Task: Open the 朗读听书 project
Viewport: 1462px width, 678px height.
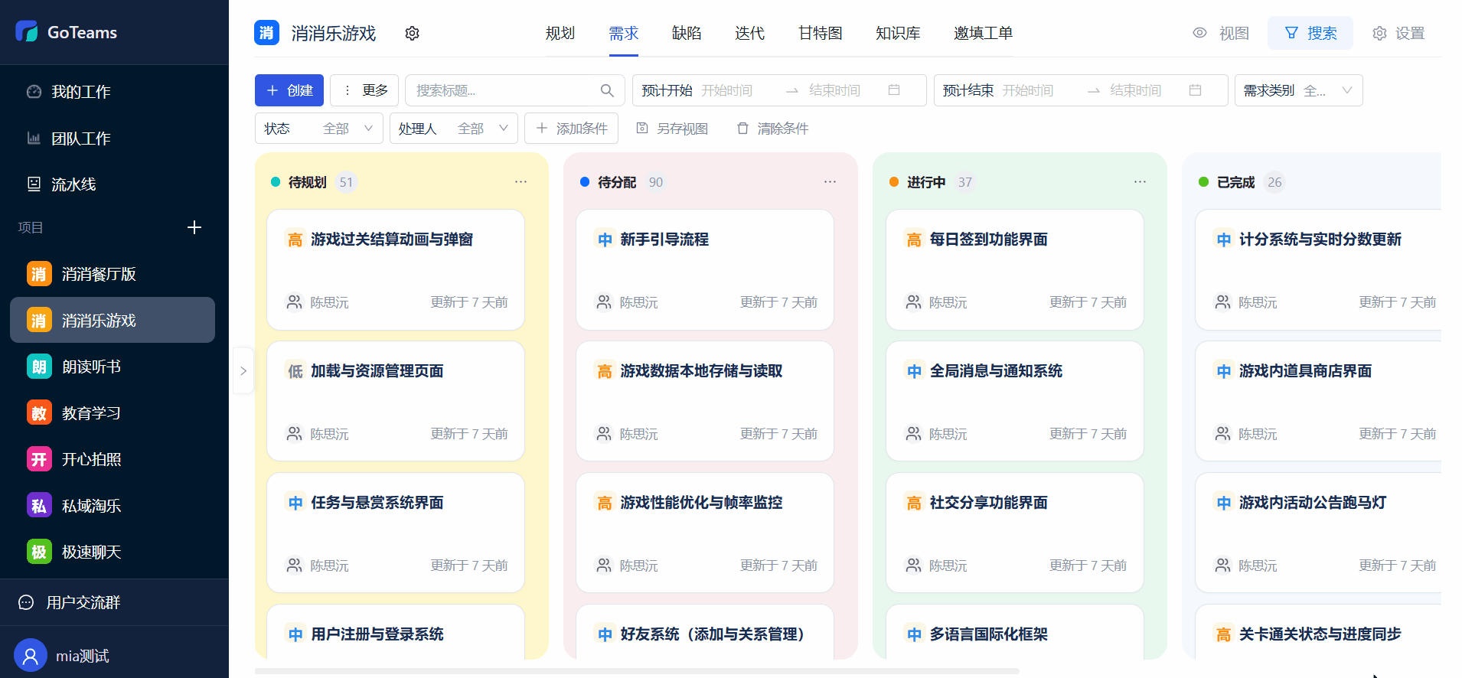Action: pos(113,367)
